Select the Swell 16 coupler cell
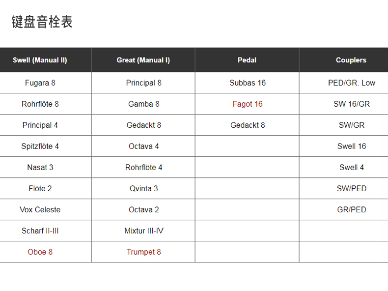The height and width of the screenshot is (291, 388). point(351,146)
